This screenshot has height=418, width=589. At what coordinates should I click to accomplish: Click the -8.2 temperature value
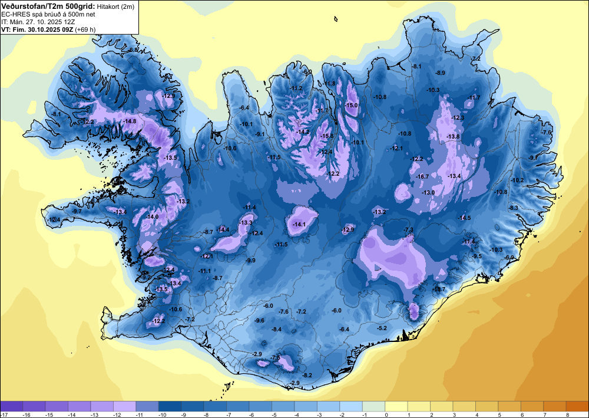click(307, 375)
